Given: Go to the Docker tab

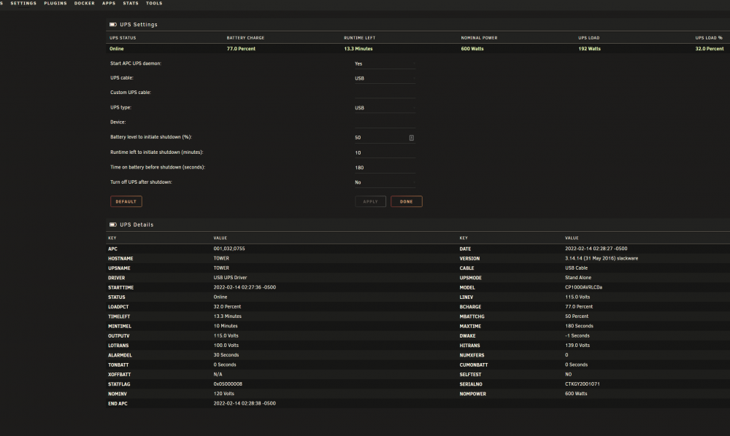Looking at the screenshot, I should point(84,3).
